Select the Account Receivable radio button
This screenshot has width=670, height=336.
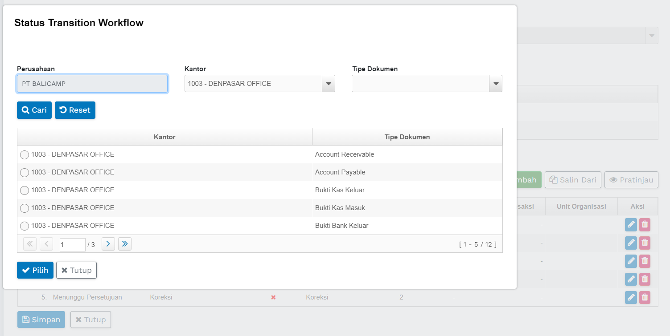(25, 155)
